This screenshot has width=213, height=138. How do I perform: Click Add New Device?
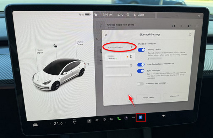(120, 47)
